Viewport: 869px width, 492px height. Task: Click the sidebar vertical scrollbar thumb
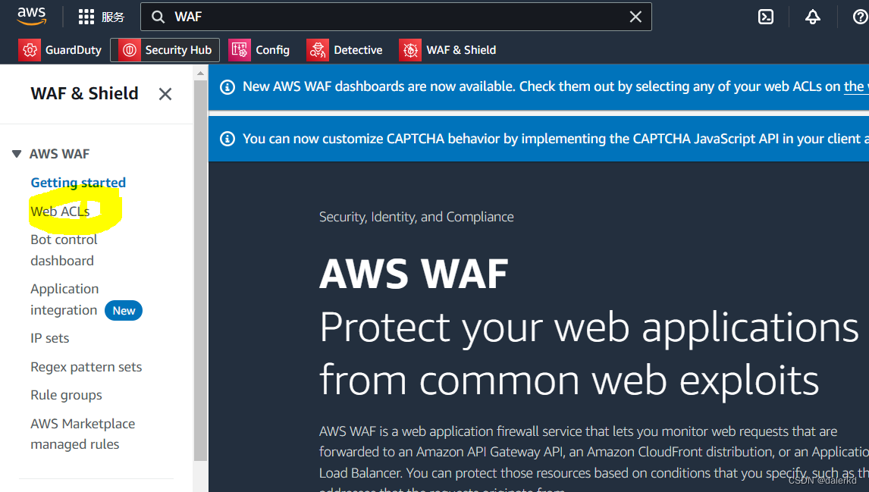201,271
